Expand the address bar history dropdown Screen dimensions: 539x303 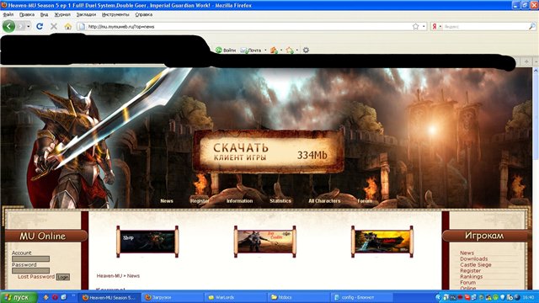[x=424, y=26]
